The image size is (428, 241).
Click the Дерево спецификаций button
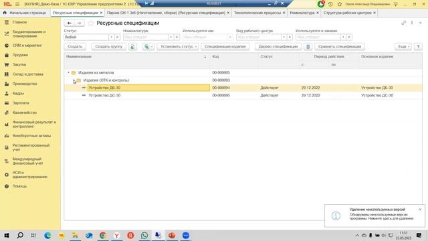(278, 47)
